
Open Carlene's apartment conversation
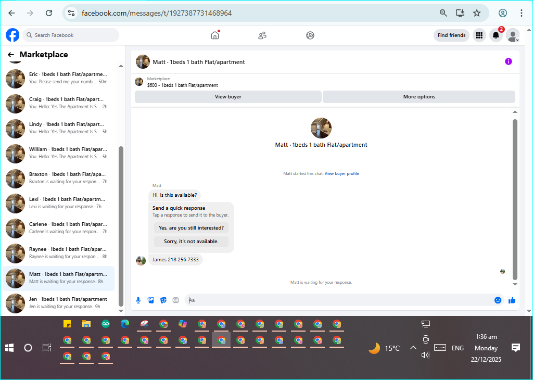coord(58,228)
